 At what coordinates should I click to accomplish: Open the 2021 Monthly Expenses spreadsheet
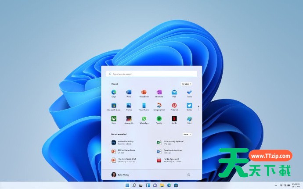pyautogui.click(x=170, y=143)
